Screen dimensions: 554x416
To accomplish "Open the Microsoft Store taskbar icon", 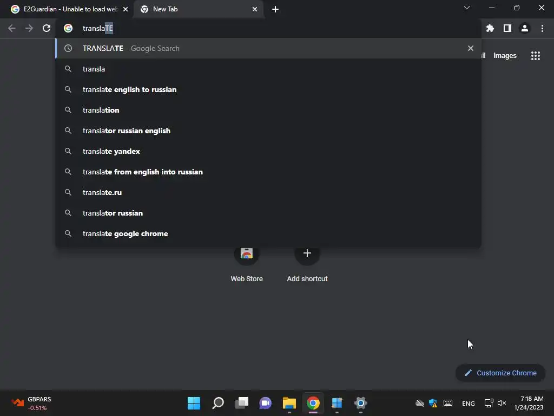I will pyautogui.click(x=337, y=403).
